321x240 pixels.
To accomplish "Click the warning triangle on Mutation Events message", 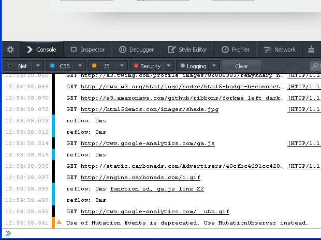I will click(59, 222).
